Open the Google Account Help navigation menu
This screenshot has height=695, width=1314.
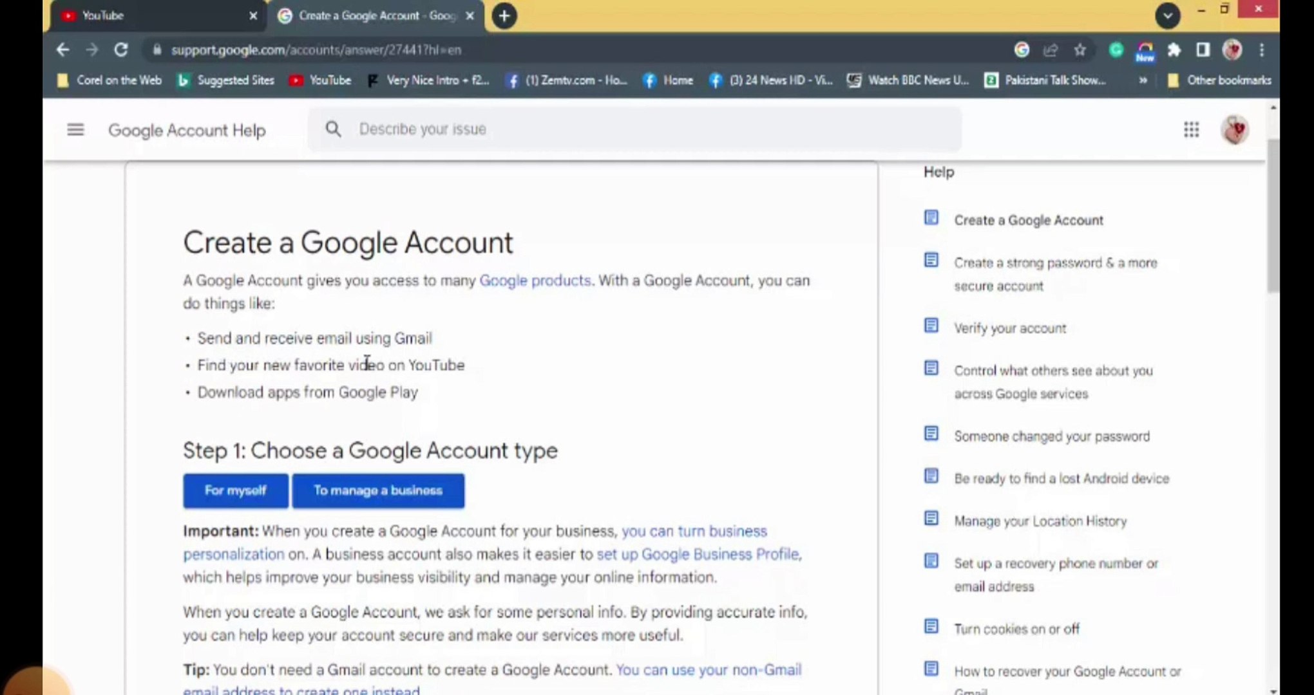(x=75, y=129)
